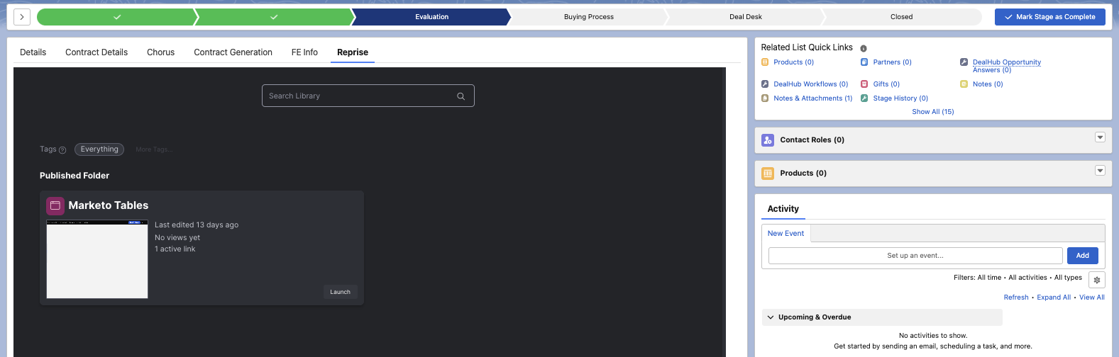1119x357 pixels.
Task: Click the Gifts (0) quick link icon
Action: (x=864, y=84)
